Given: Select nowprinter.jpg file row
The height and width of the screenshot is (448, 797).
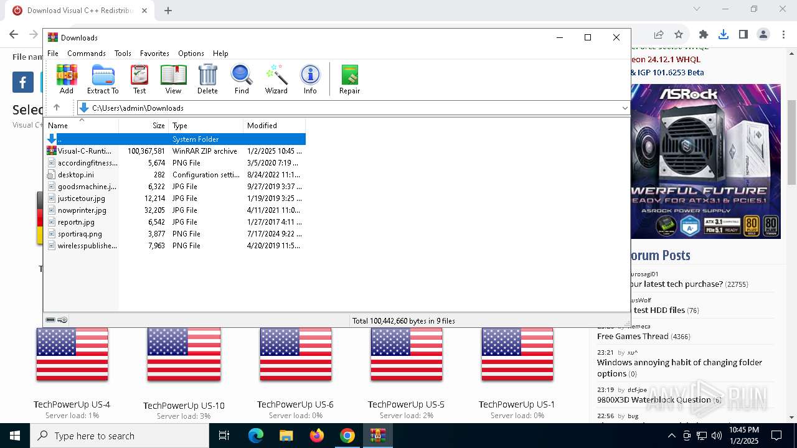Looking at the screenshot, I should [x=176, y=210].
